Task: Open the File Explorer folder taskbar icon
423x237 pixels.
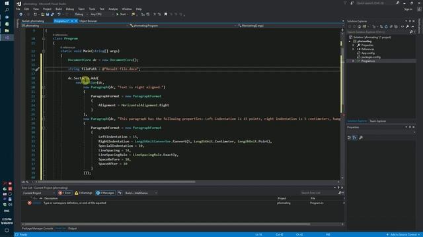Action: [x=7, y=31]
